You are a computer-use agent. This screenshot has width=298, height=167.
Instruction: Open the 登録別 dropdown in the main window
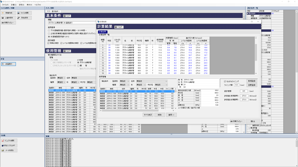(61, 78)
